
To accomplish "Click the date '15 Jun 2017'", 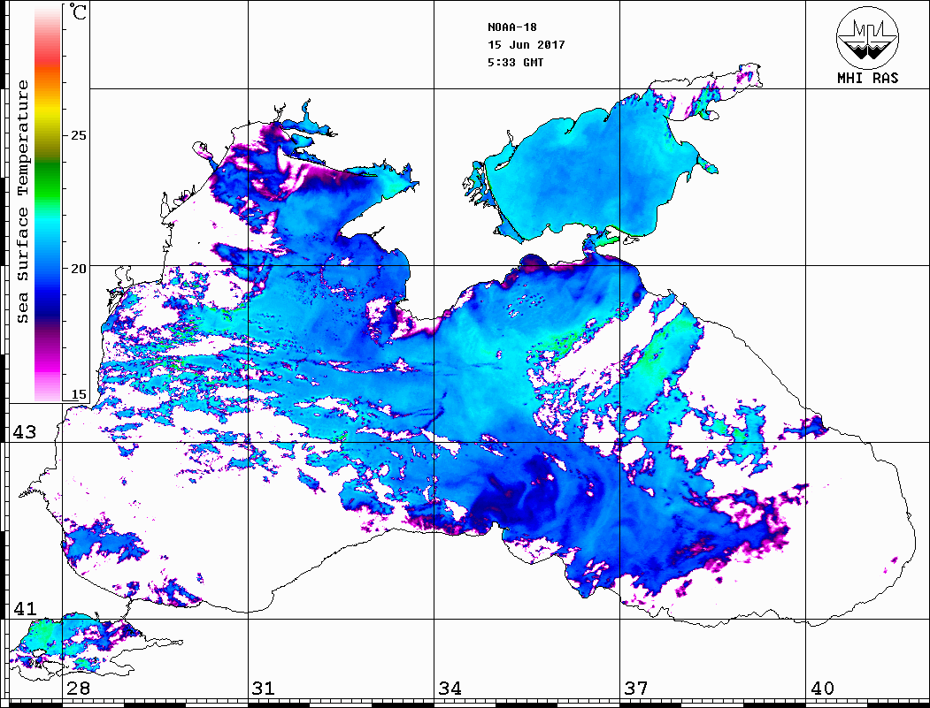I will point(526,45).
